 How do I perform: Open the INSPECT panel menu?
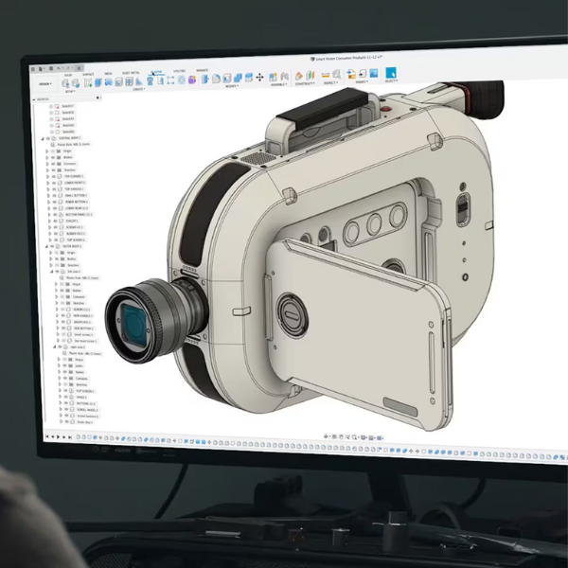click(x=331, y=82)
